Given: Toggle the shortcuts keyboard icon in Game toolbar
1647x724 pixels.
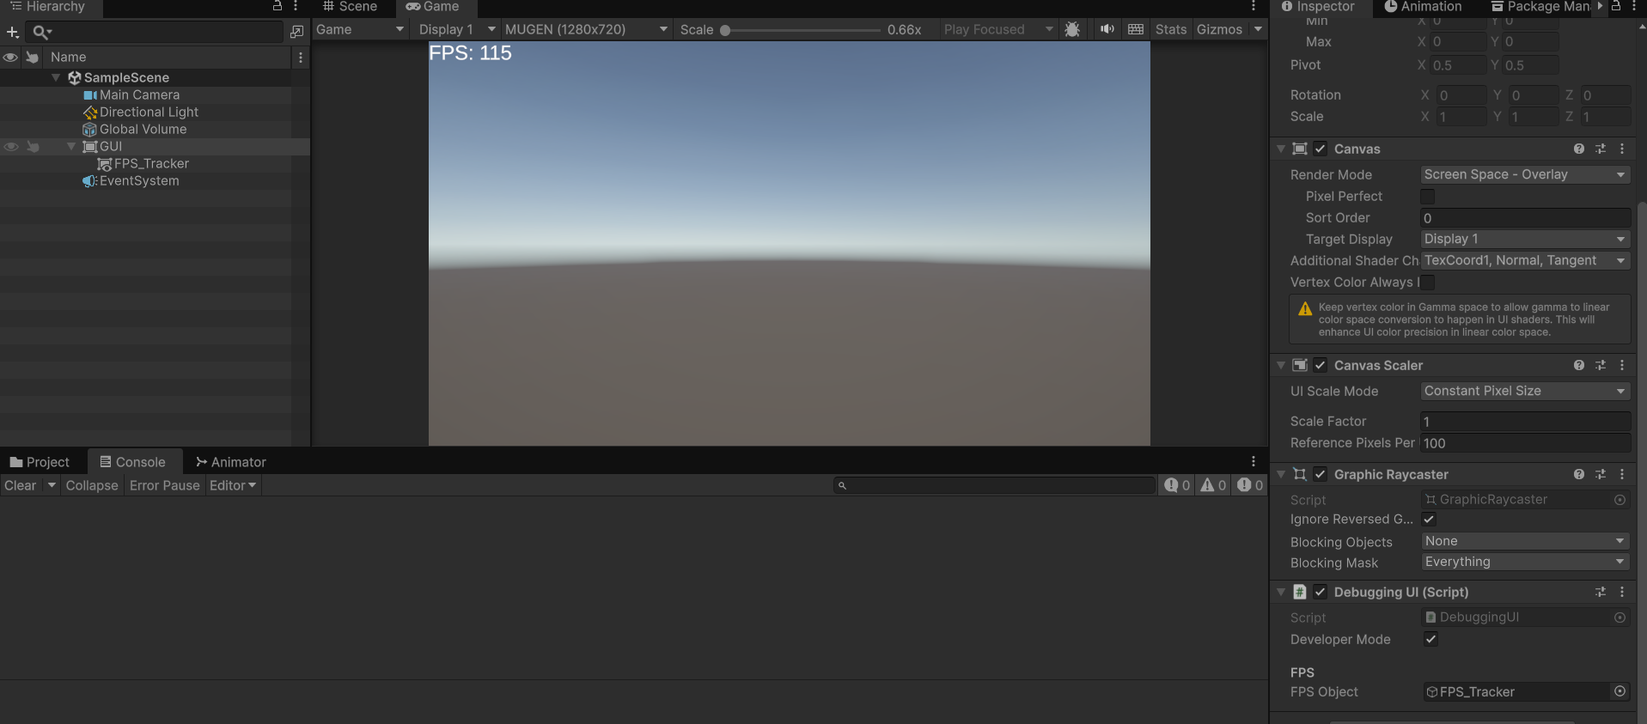Looking at the screenshot, I should click(1136, 29).
